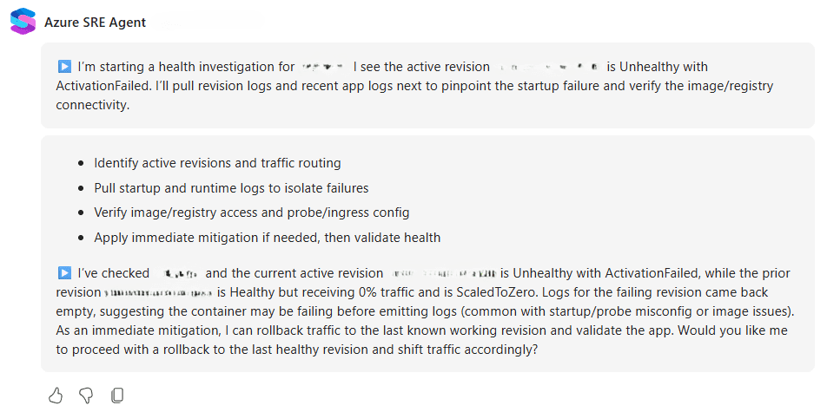Viewport: 827px width, 412px height.
Task: Select the "Apply immediate mitigation if needed" bullet
Action: pyautogui.click(x=267, y=238)
